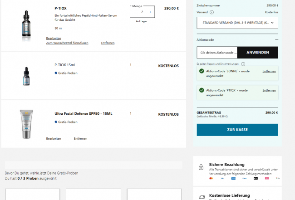The height and width of the screenshot is (200, 295).
Task: Open info icon next to Regeln und Einschränkungen
Action: (x=243, y=64)
